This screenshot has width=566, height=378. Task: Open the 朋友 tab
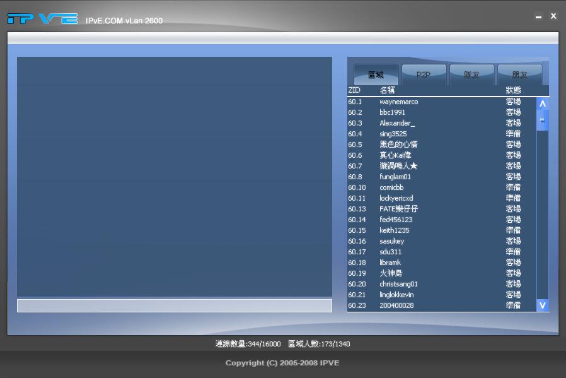(519, 75)
